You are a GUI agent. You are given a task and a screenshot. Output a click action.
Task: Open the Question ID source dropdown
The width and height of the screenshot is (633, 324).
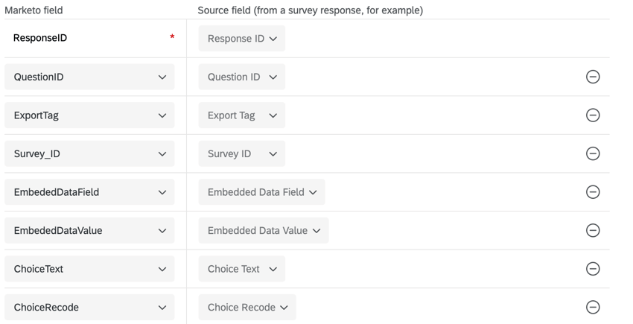242,77
